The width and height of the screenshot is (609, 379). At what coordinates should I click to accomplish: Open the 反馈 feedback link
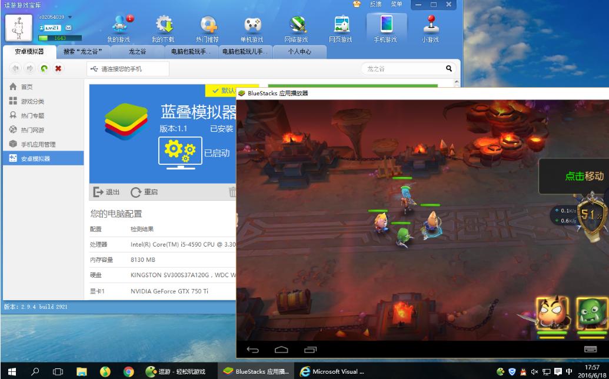coord(376,4)
